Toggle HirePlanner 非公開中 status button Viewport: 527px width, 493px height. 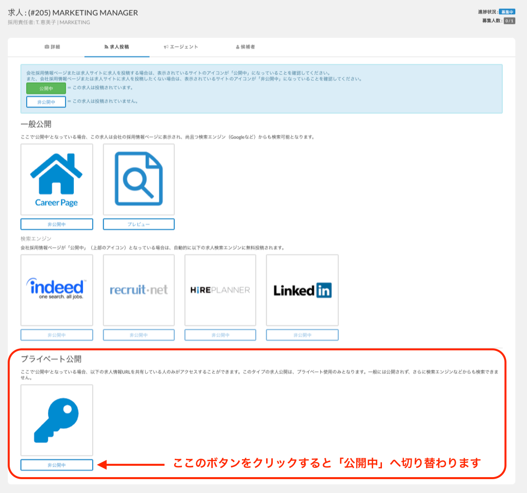click(220, 335)
